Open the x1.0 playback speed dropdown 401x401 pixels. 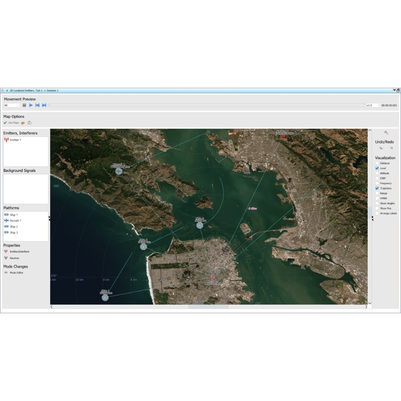(373, 105)
